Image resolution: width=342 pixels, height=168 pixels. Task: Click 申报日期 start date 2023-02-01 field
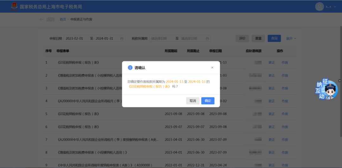tap(75, 39)
